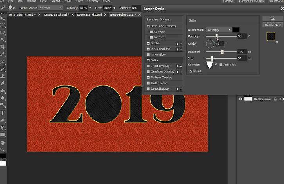
Task: Click the Contour curve thumbnail
Action: tap(210, 65)
